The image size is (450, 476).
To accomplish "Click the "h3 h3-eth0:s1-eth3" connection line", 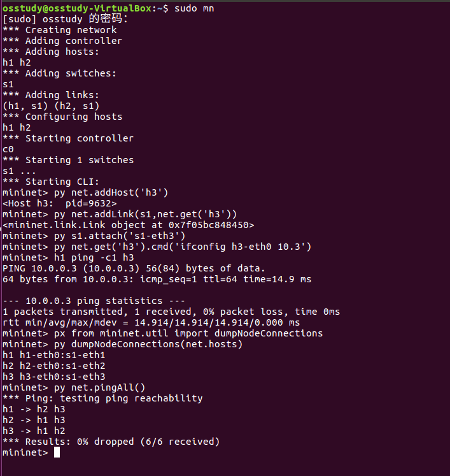I will 54,377.
